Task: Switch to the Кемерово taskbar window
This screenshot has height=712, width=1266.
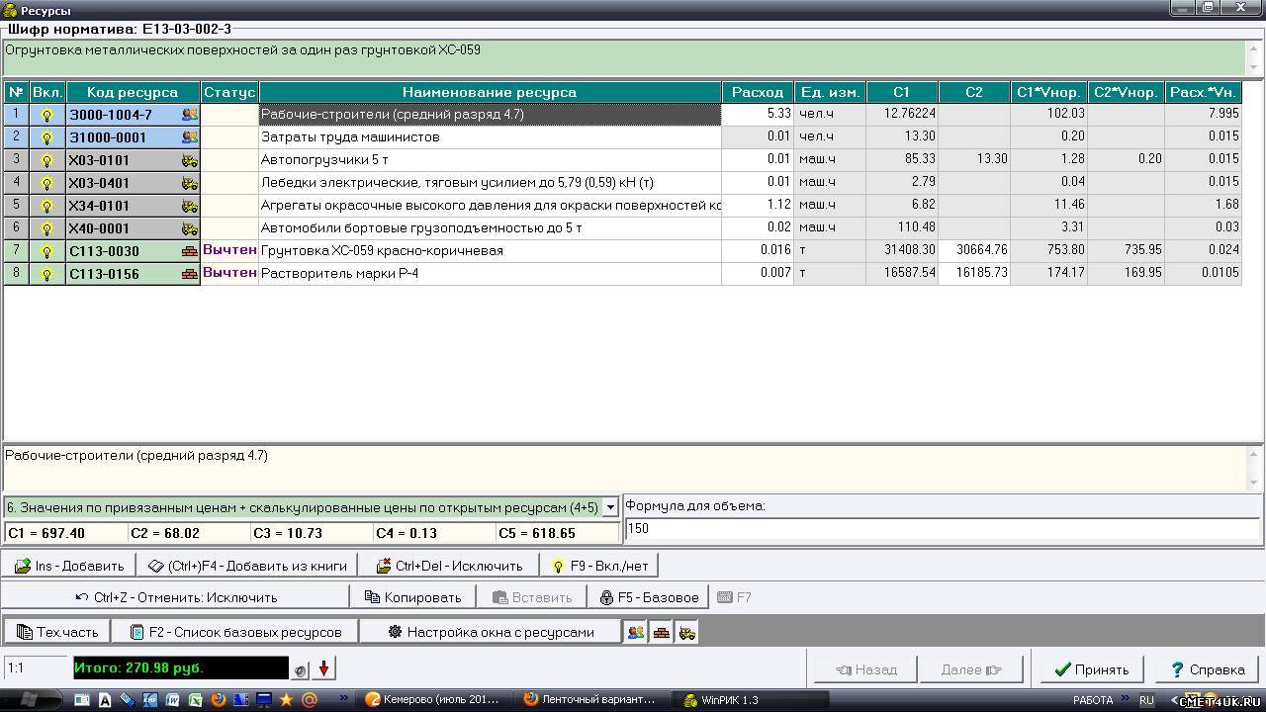Action: [x=432, y=699]
